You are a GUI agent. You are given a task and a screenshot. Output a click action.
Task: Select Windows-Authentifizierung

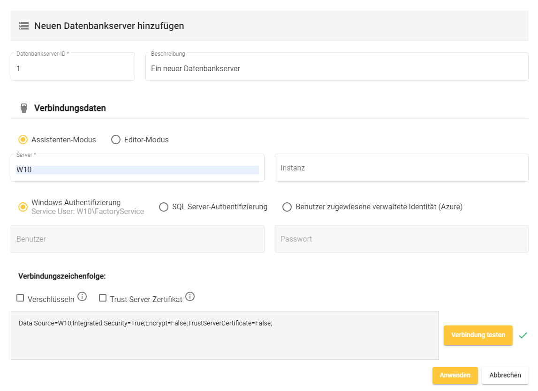(23, 207)
